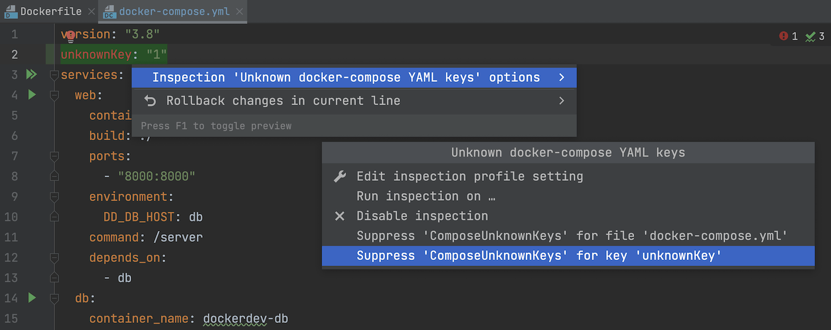Collapse the web service fold marker

click(54, 95)
